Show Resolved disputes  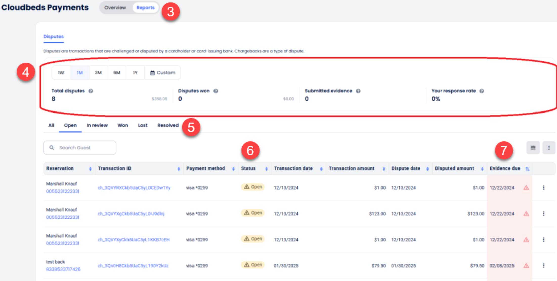tap(168, 125)
